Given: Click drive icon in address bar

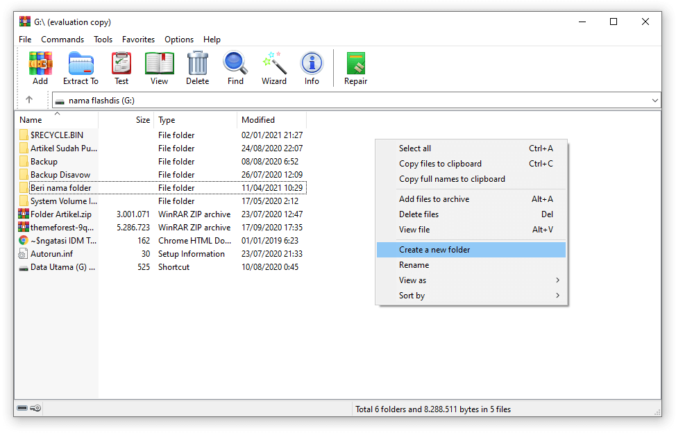Looking at the screenshot, I should [x=60, y=101].
